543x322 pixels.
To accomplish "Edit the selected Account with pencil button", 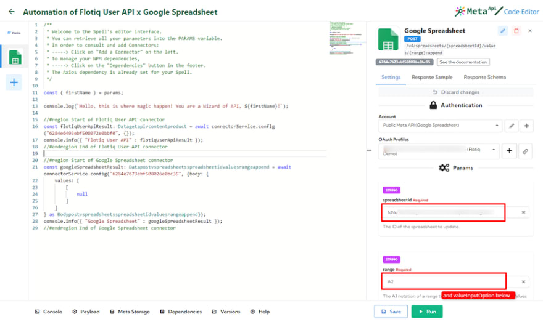I will pyautogui.click(x=512, y=126).
